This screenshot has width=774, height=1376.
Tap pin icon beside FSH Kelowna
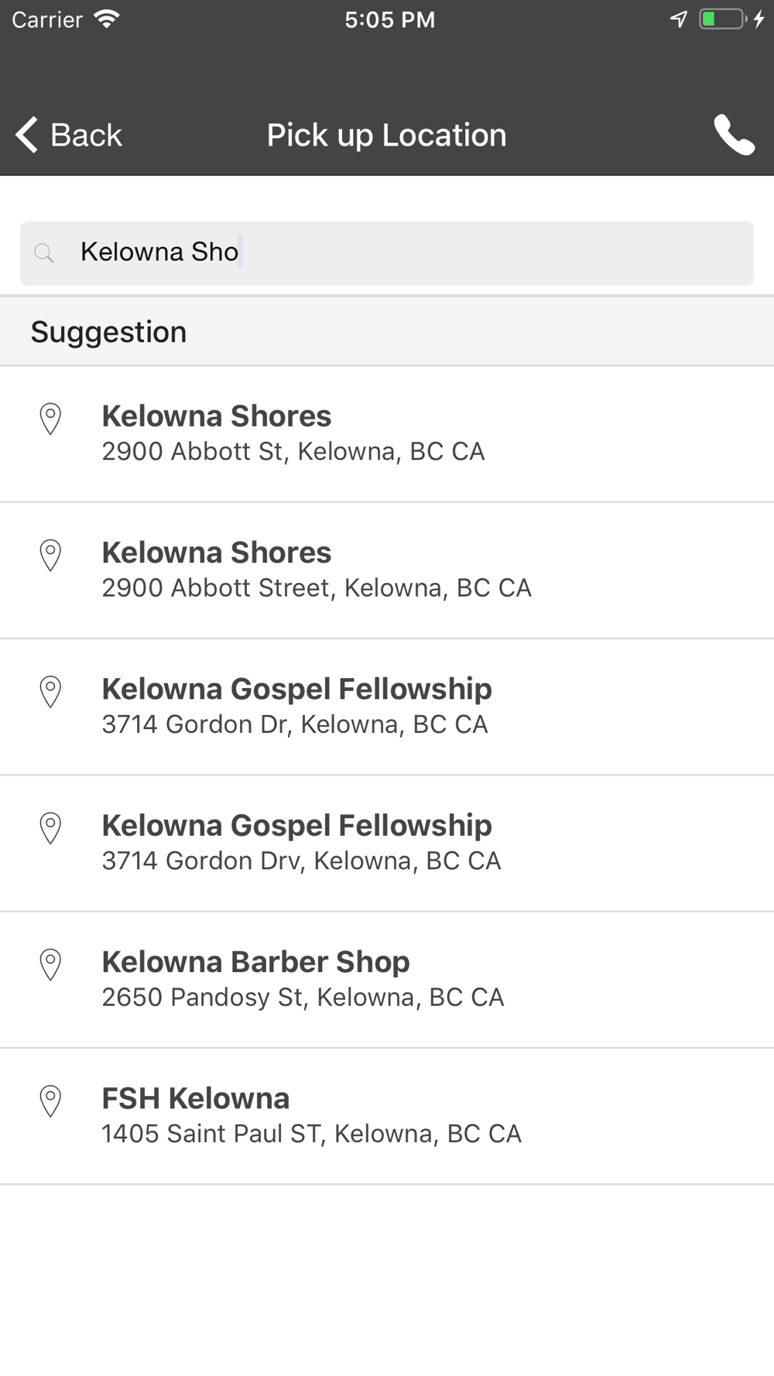tap(50, 1101)
